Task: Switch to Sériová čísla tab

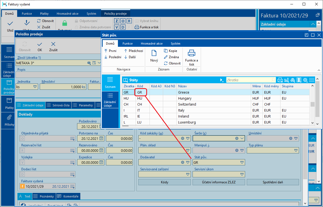Action: tap(58, 105)
